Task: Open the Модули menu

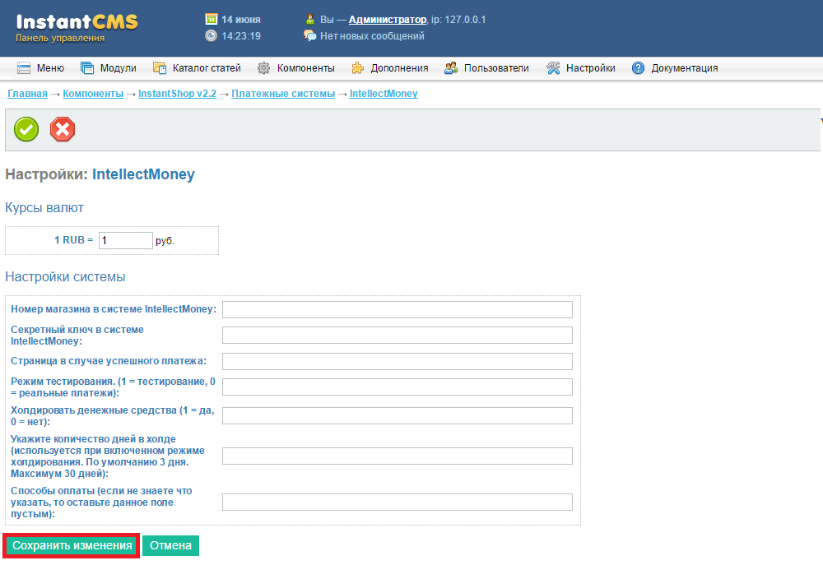Action: [109, 68]
